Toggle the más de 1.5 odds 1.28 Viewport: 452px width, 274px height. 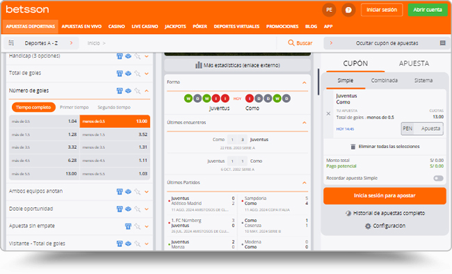[x=44, y=135]
